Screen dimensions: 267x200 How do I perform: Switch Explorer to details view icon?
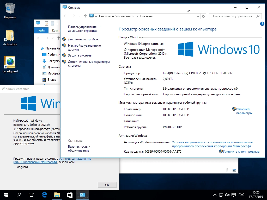(228, 170)
